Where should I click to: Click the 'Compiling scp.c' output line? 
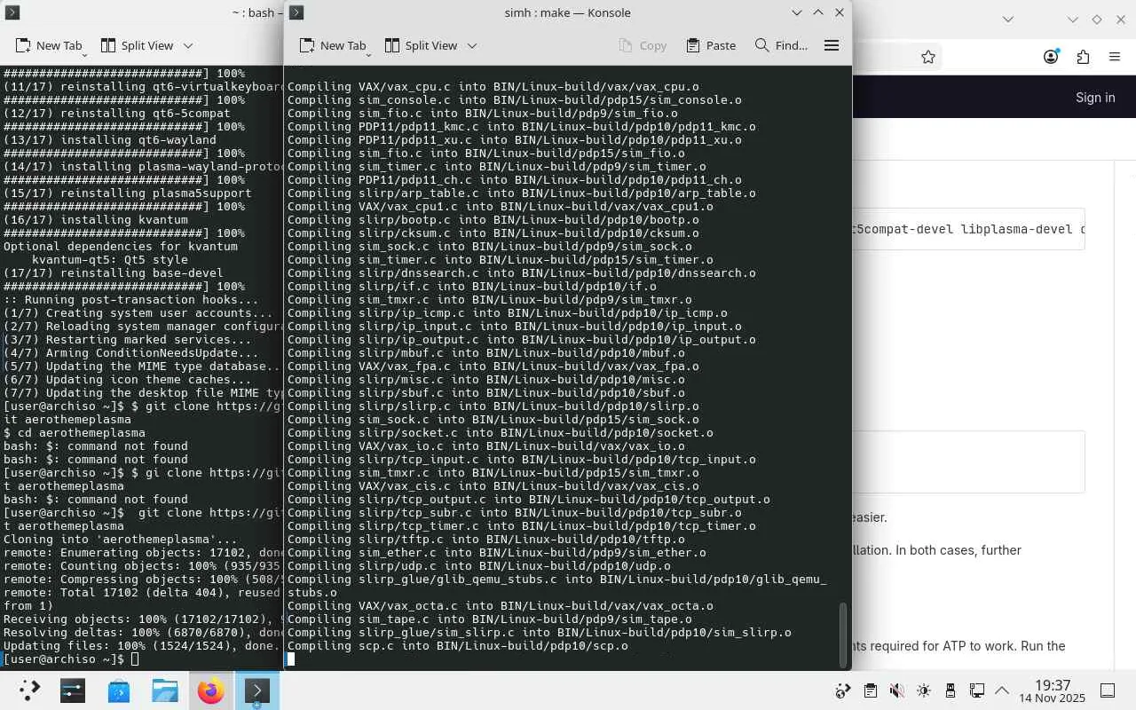coord(458,645)
